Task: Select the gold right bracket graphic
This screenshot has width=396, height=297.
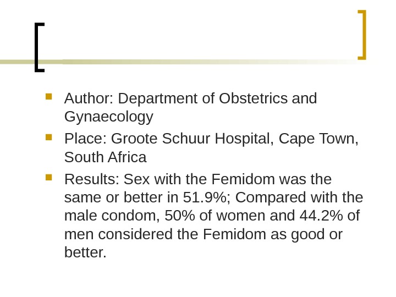Action: (362, 34)
